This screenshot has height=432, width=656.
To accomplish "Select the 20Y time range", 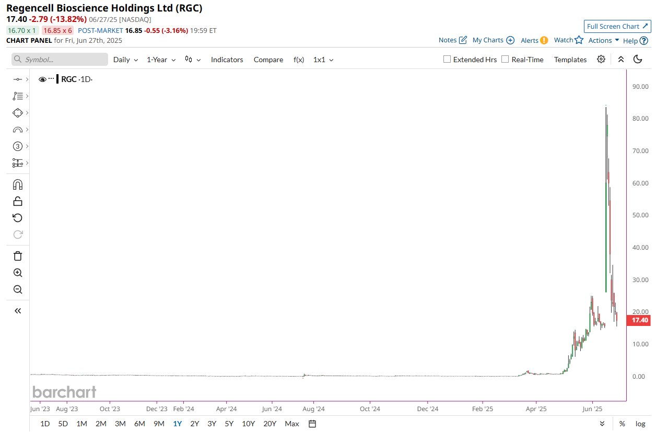I will pyautogui.click(x=270, y=424).
